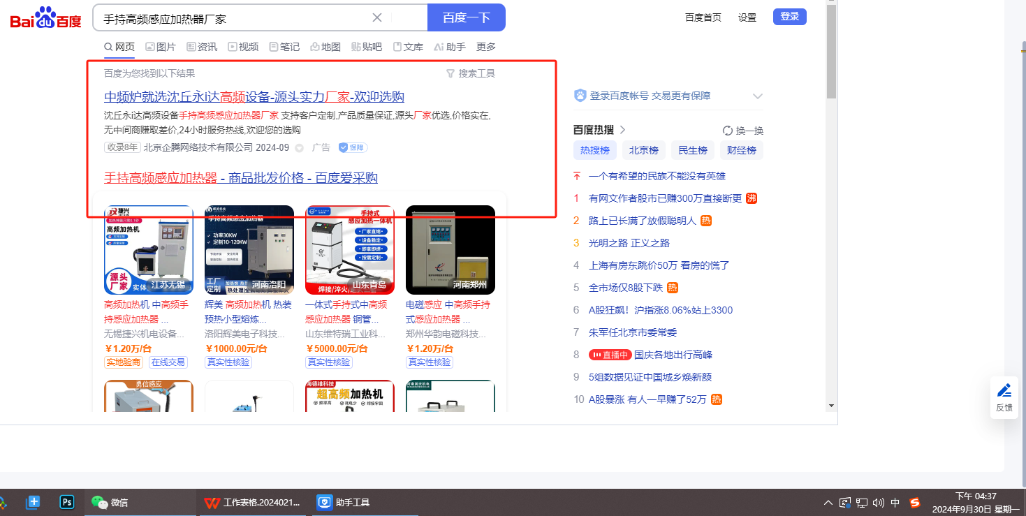Switch to the 笔记 search tab

tap(284, 47)
